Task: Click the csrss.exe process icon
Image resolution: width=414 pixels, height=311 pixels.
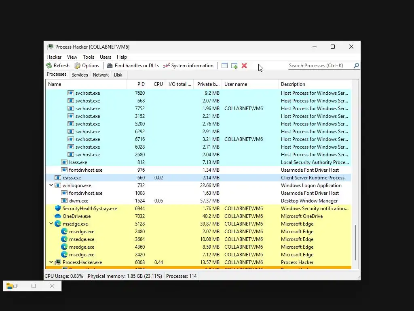Action: (x=57, y=178)
